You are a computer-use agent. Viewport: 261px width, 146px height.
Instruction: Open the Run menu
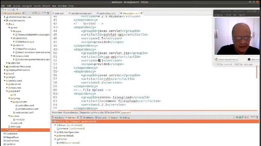(54, 6)
